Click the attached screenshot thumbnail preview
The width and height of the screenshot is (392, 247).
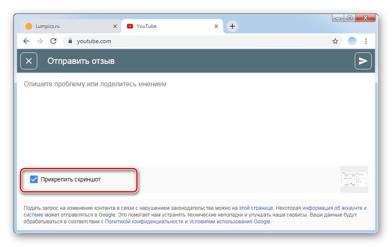pyautogui.click(x=353, y=178)
